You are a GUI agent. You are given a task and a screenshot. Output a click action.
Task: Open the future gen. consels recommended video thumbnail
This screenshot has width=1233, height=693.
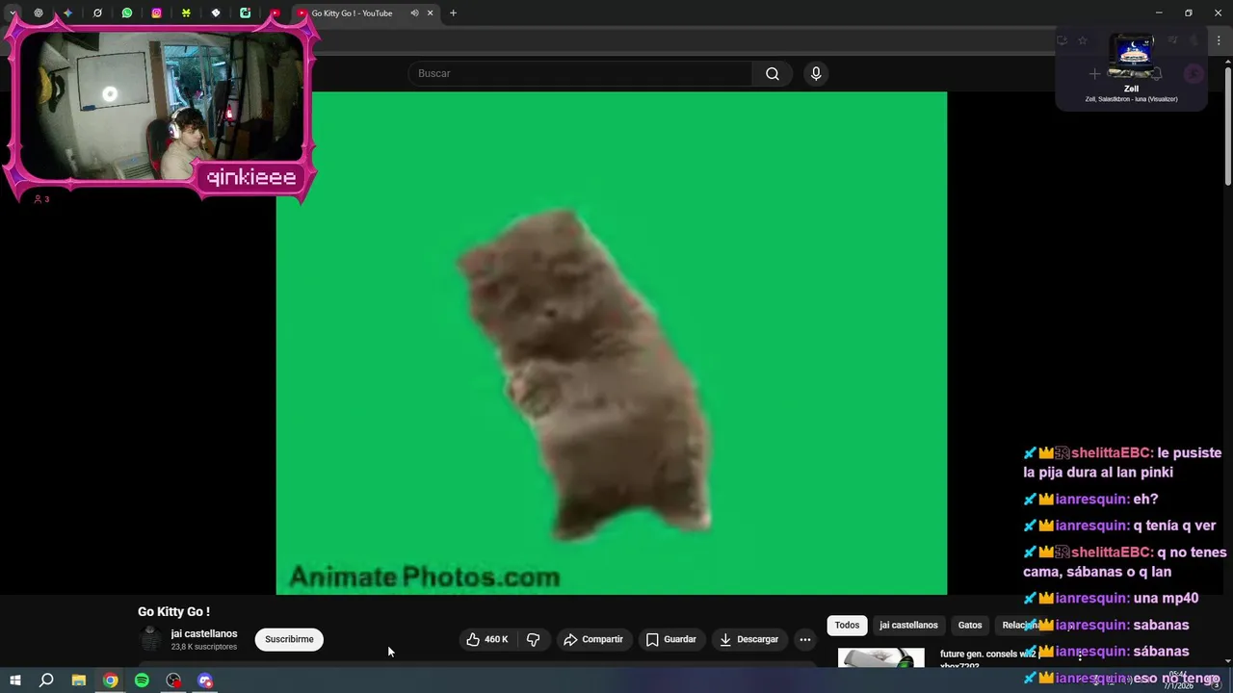[881, 657]
